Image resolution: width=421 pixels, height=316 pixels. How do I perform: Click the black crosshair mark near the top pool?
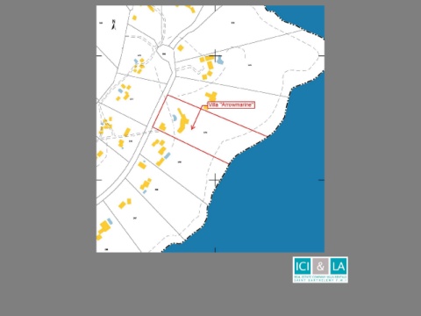[216, 55]
